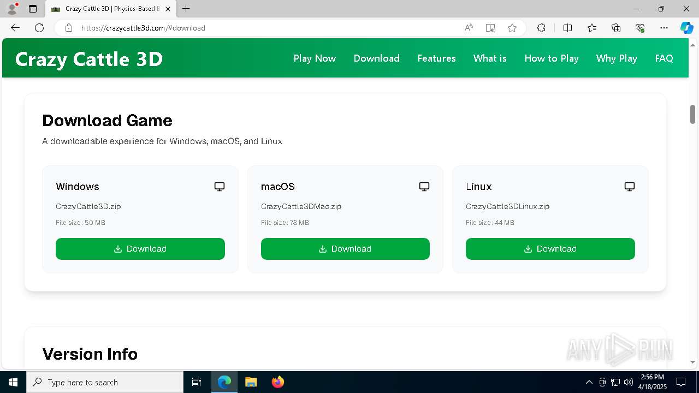Open Windows Start menu

click(13, 382)
